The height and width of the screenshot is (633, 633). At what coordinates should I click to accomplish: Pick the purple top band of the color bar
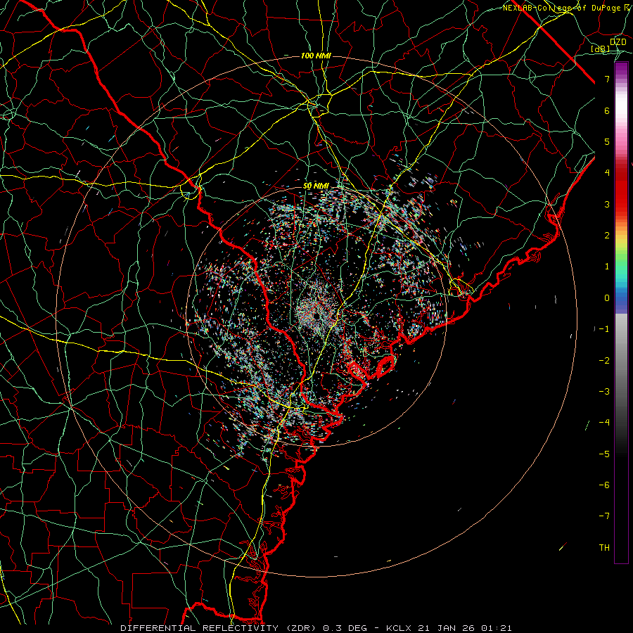tap(621, 68)
